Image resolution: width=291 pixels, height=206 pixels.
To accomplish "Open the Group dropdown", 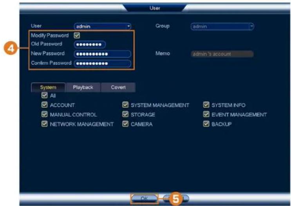I will 222,26.
